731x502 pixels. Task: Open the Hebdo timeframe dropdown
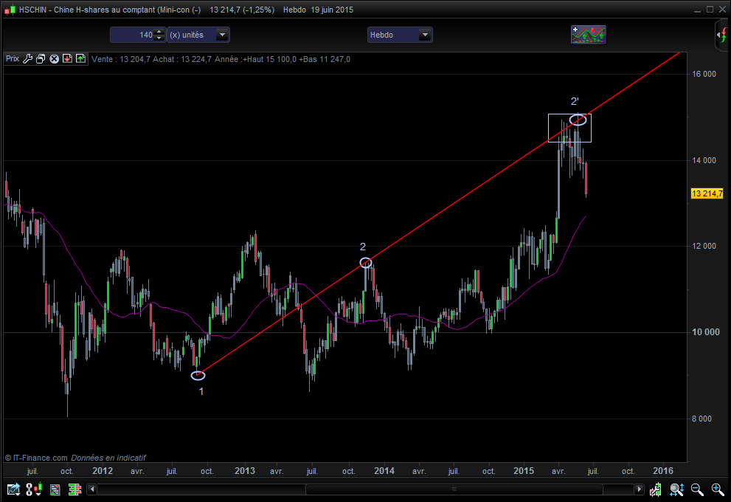400,35
